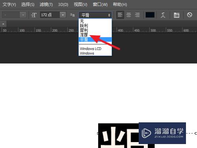Expand the font style dropdown arrow
The width and height of the screenshot is (197, 148).
(x=23, y=15)
